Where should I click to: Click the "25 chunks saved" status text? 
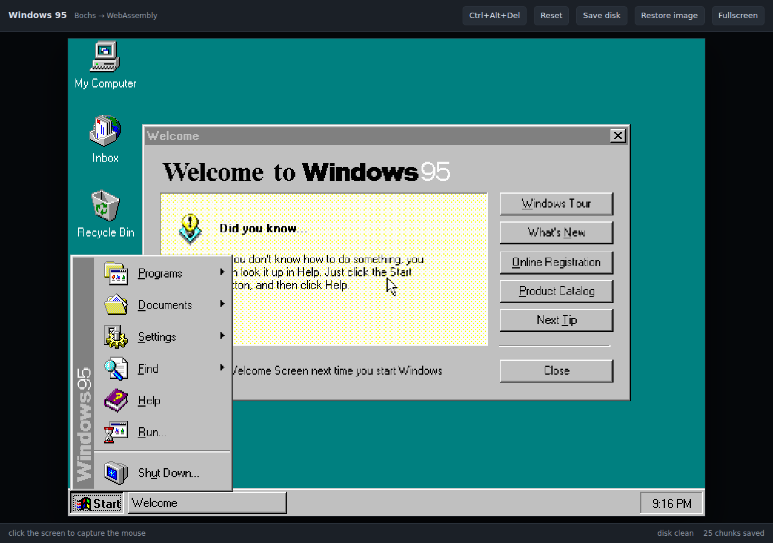point(734,533)
